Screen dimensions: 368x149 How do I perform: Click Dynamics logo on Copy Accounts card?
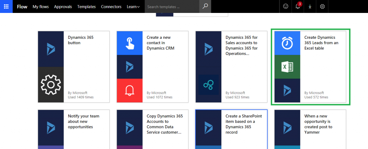click(x=129, y=127)
